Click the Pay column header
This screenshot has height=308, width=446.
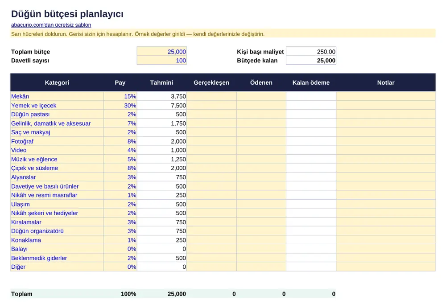coord(120,82)
